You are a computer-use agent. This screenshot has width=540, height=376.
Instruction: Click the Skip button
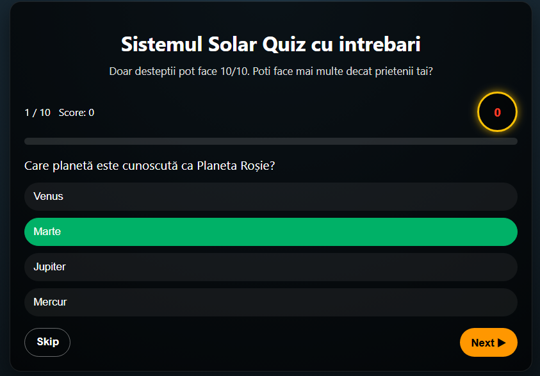47,342
